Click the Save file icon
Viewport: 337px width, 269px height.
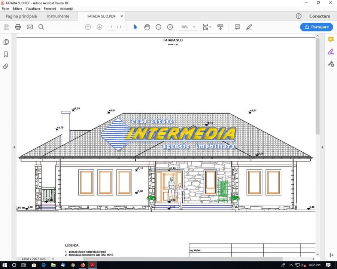6,27
